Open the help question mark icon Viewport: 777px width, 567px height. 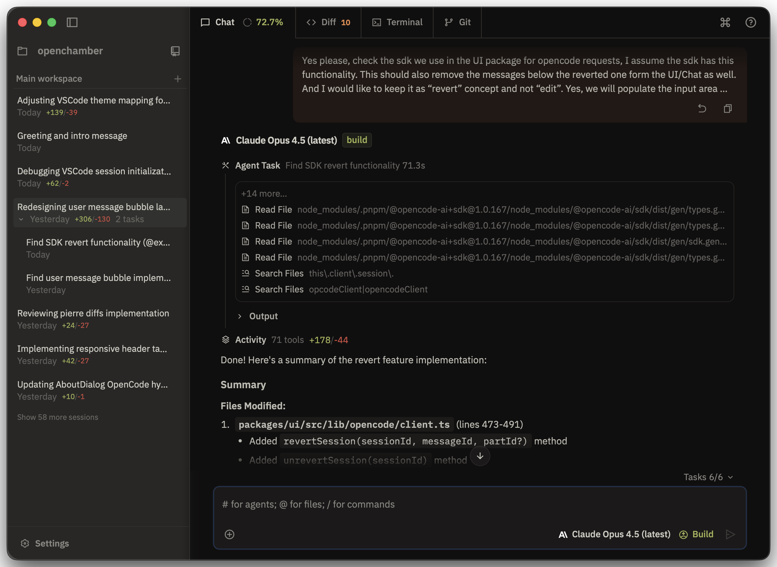coord(751,22)
